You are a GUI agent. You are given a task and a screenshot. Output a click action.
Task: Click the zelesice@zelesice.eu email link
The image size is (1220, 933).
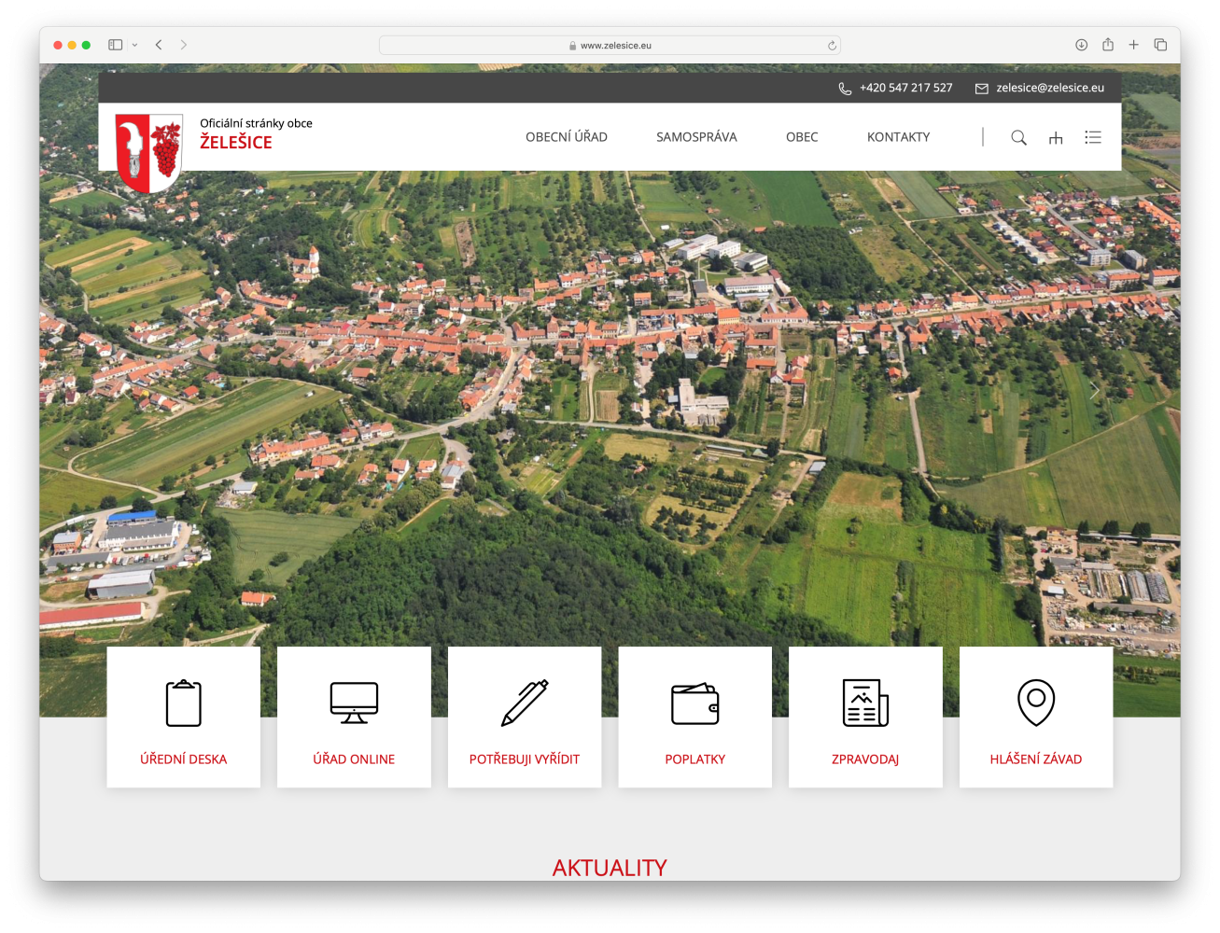coord(1049,88)
